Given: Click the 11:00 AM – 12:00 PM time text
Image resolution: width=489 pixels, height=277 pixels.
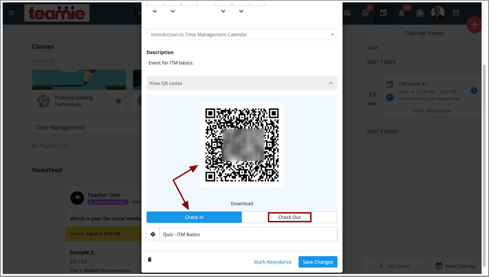Looking at the screenshot, I should (436, 91).
